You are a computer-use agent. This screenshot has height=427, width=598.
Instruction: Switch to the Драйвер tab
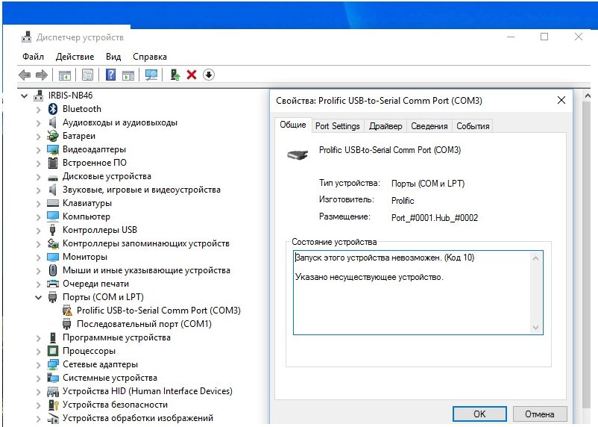click(385, 126)
